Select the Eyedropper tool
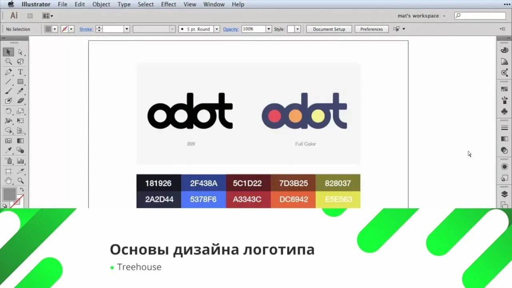The width and height of the screenshot is (512, 288). (8, 150)
